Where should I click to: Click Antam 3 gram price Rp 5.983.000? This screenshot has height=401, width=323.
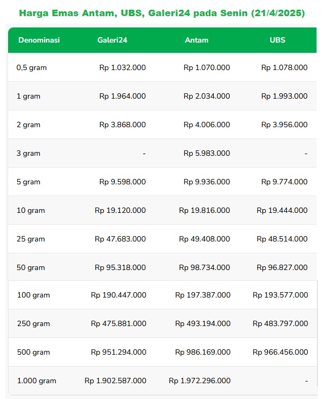click(207, 153)
